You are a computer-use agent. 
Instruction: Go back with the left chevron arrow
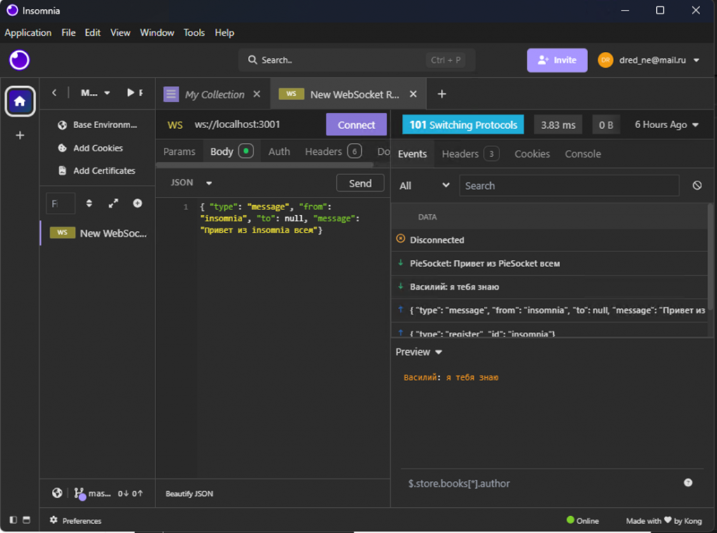tap(54, 93)
